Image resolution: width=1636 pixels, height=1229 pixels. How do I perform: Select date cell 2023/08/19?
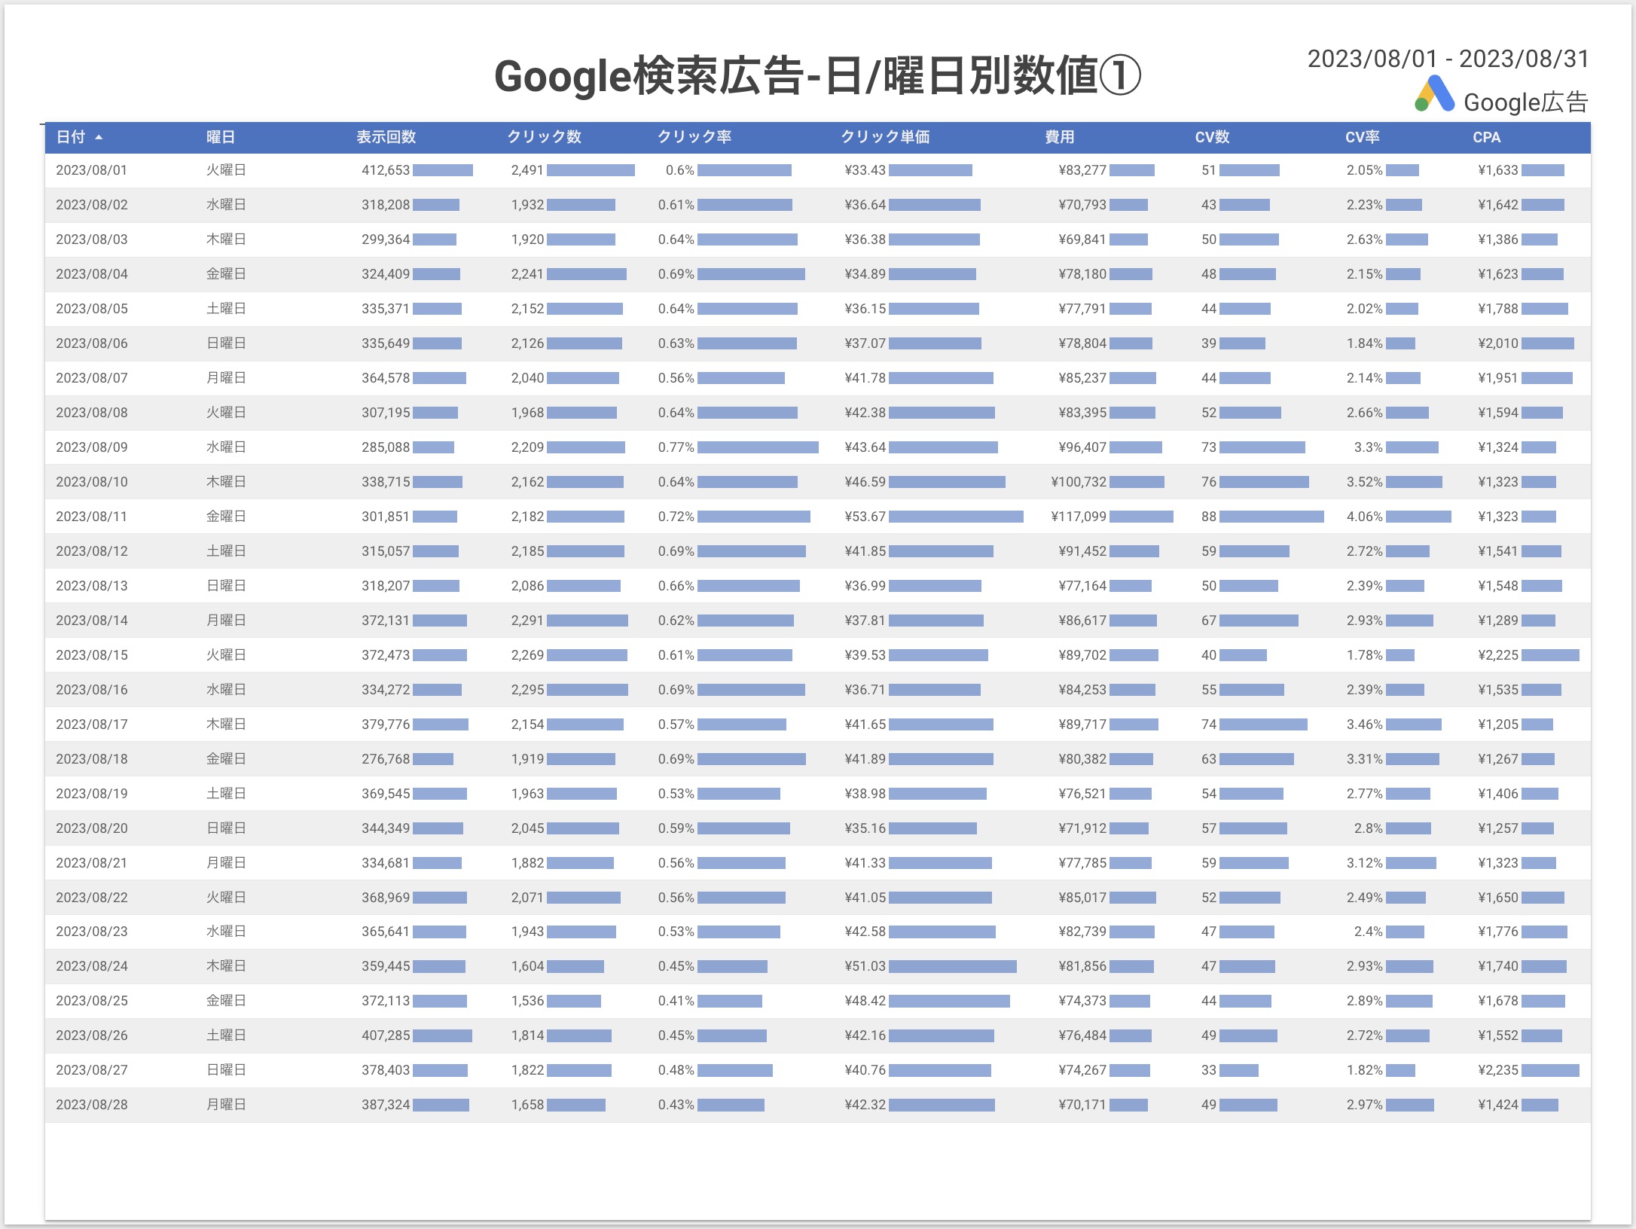coord(92,794)
